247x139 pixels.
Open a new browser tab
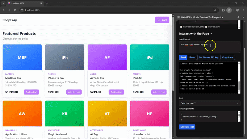tap(47, 3)
